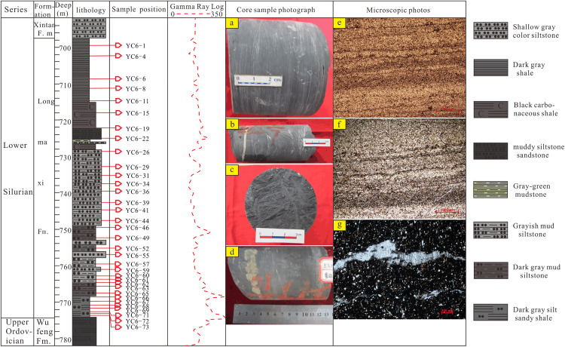Click the yellow label e on microscopic photo
The image size is (565, 347).
tap(340, 23)
